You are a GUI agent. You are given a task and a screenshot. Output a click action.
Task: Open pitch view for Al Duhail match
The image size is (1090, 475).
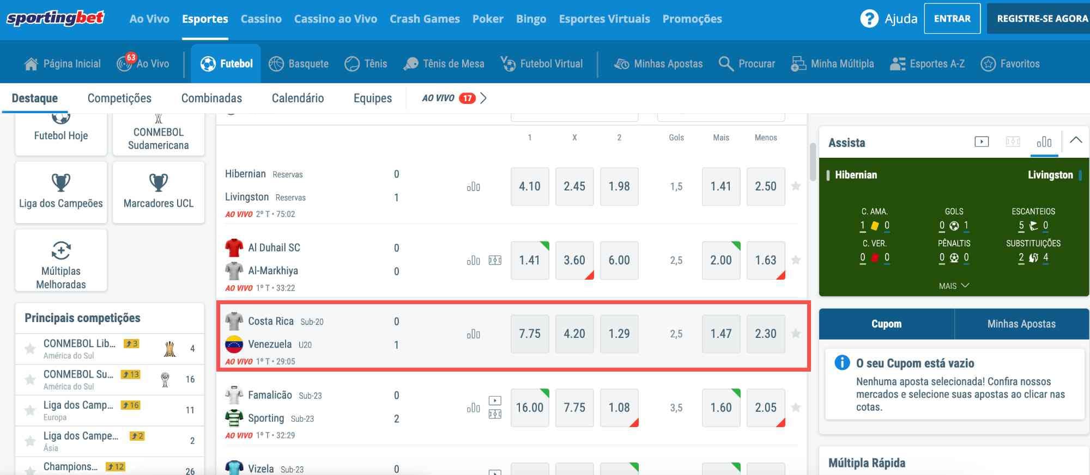pyautogui.click(x=495, y=260)
